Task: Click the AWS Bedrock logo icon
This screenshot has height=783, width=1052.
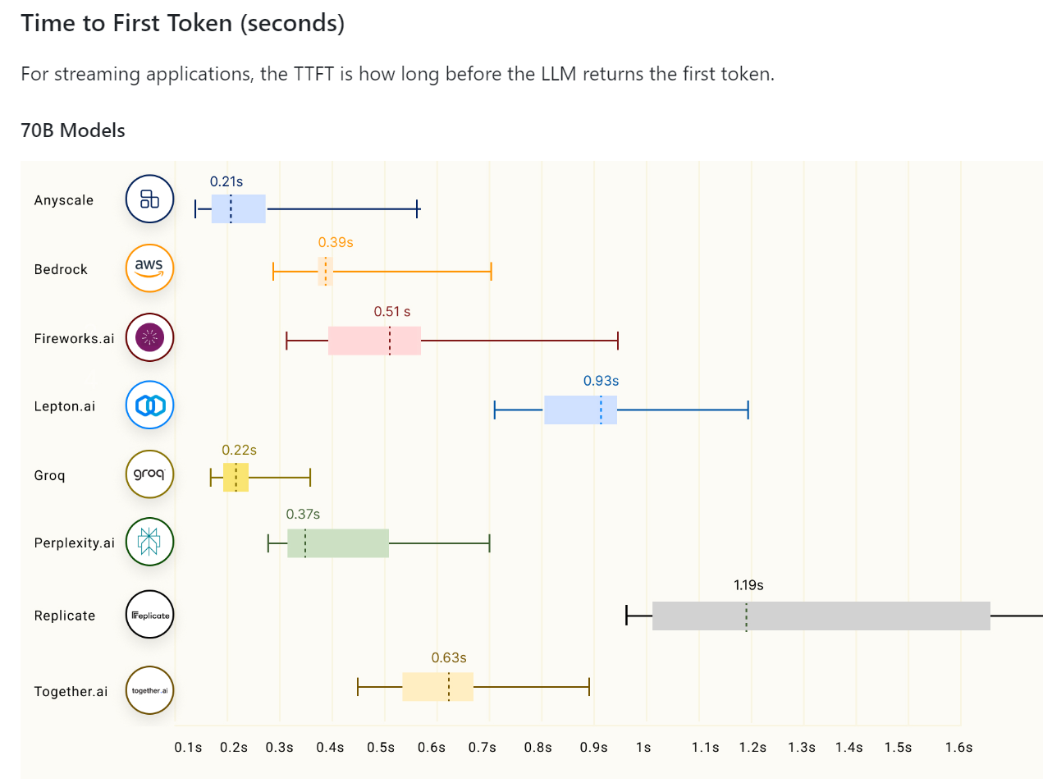Action: point(149,268)
